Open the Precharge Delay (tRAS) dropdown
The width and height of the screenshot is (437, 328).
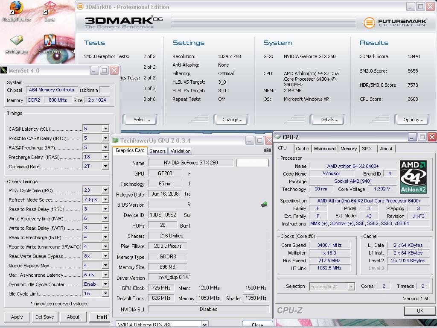[105, 157]
